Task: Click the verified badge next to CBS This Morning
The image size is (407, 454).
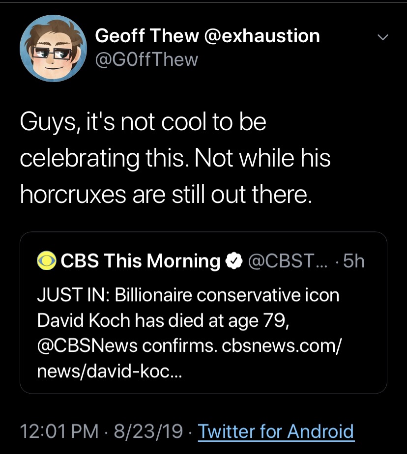Action: tap(234, 261)
